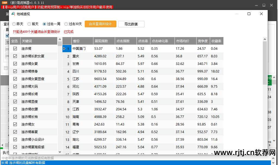Select the 前天 radio button
Viewport: 278px width, 165px height.
(29, 24)
